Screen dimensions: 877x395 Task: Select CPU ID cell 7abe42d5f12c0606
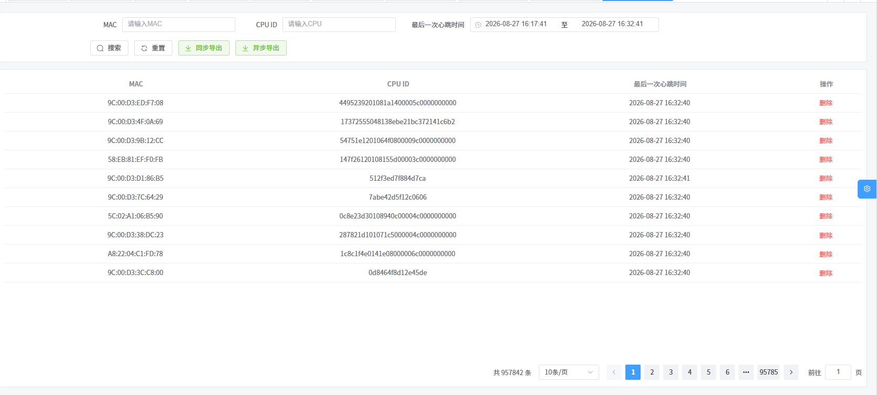pos(397,197)
